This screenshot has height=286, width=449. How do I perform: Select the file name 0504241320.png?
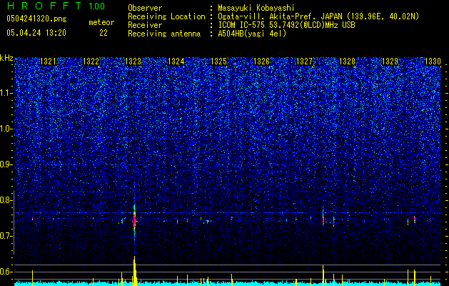(36, 19)
